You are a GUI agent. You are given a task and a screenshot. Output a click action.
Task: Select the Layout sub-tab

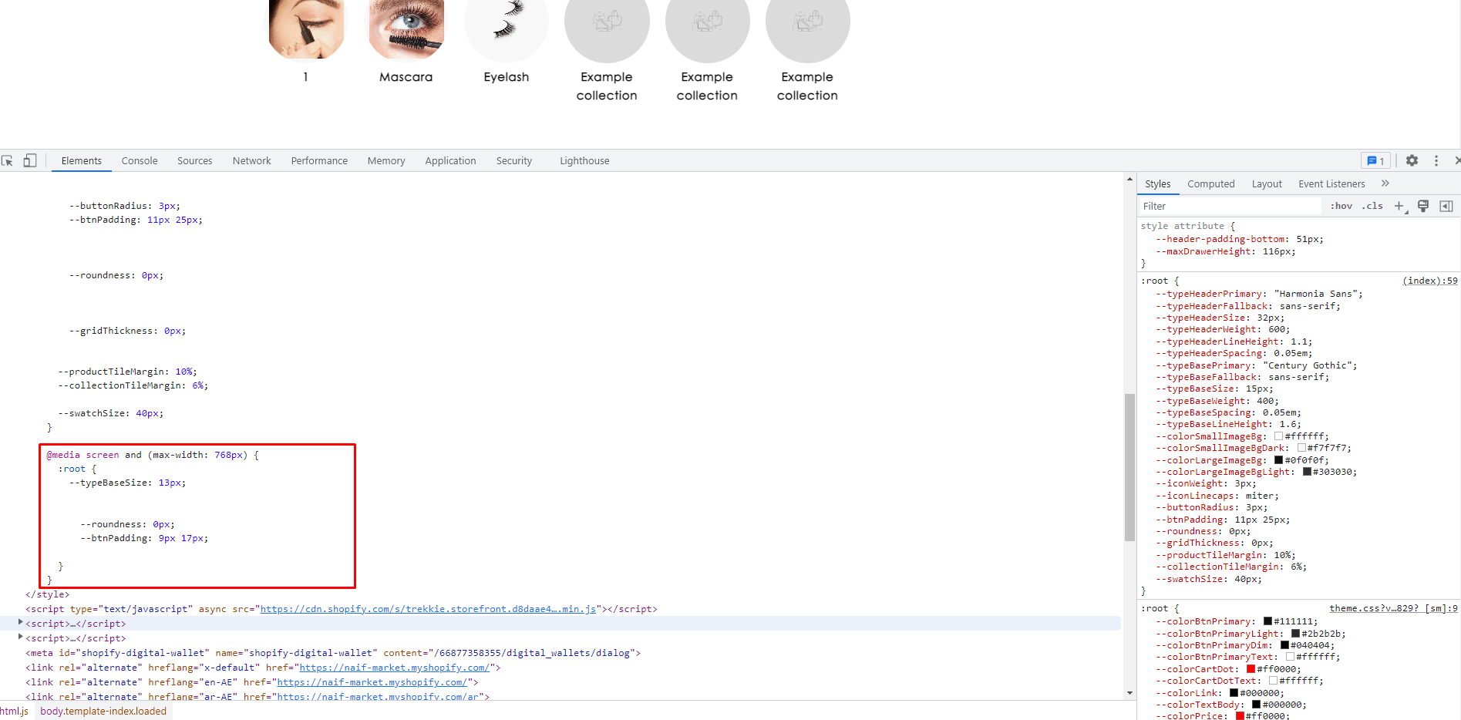coord(1267,183)
